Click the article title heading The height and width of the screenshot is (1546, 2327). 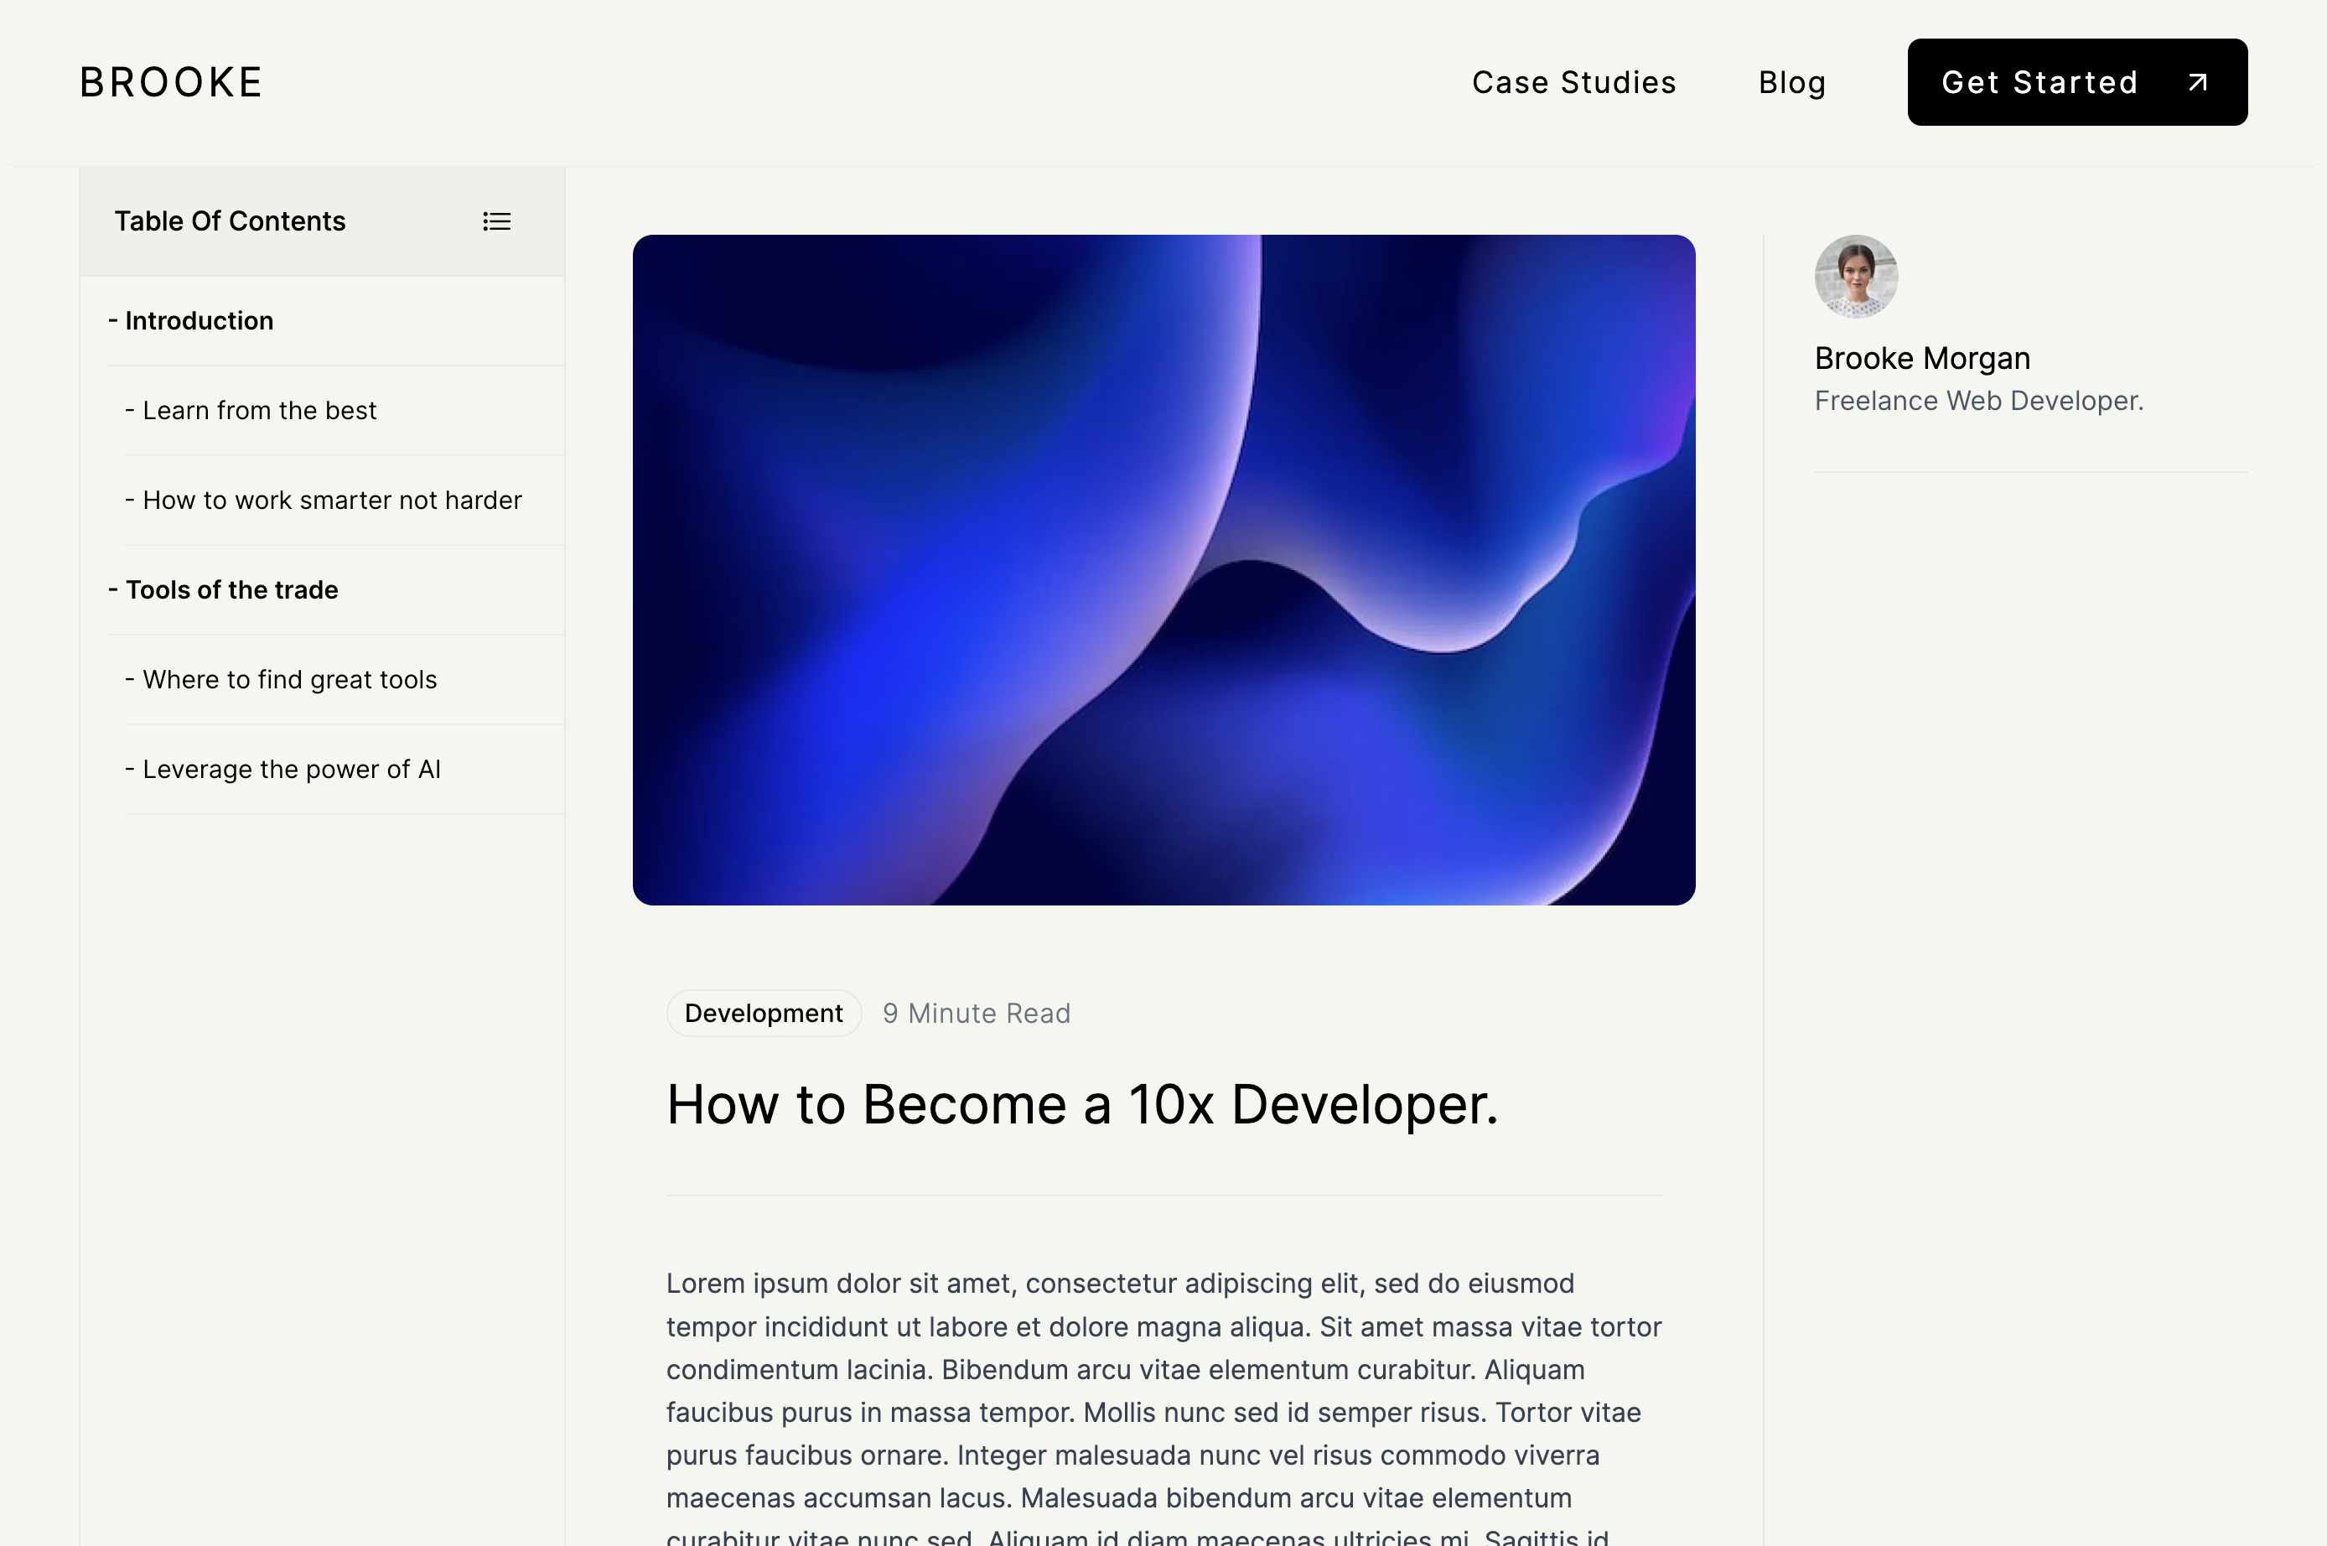pyautogui.click(x=1081, y=1104)
